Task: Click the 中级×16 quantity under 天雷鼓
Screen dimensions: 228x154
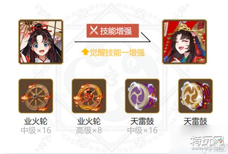Action: click(x=142, y=130)
